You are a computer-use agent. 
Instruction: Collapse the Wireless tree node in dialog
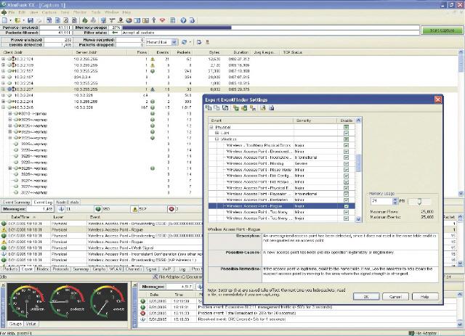(217, 139)
